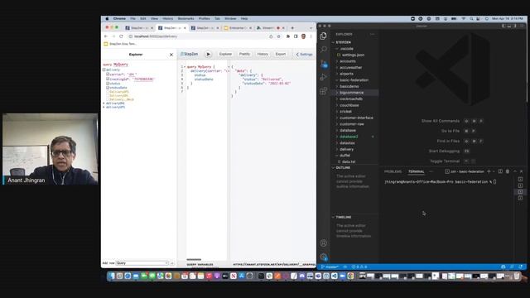
Task: Open the History menu in macOS menu bar
Action: coord(167,18)
